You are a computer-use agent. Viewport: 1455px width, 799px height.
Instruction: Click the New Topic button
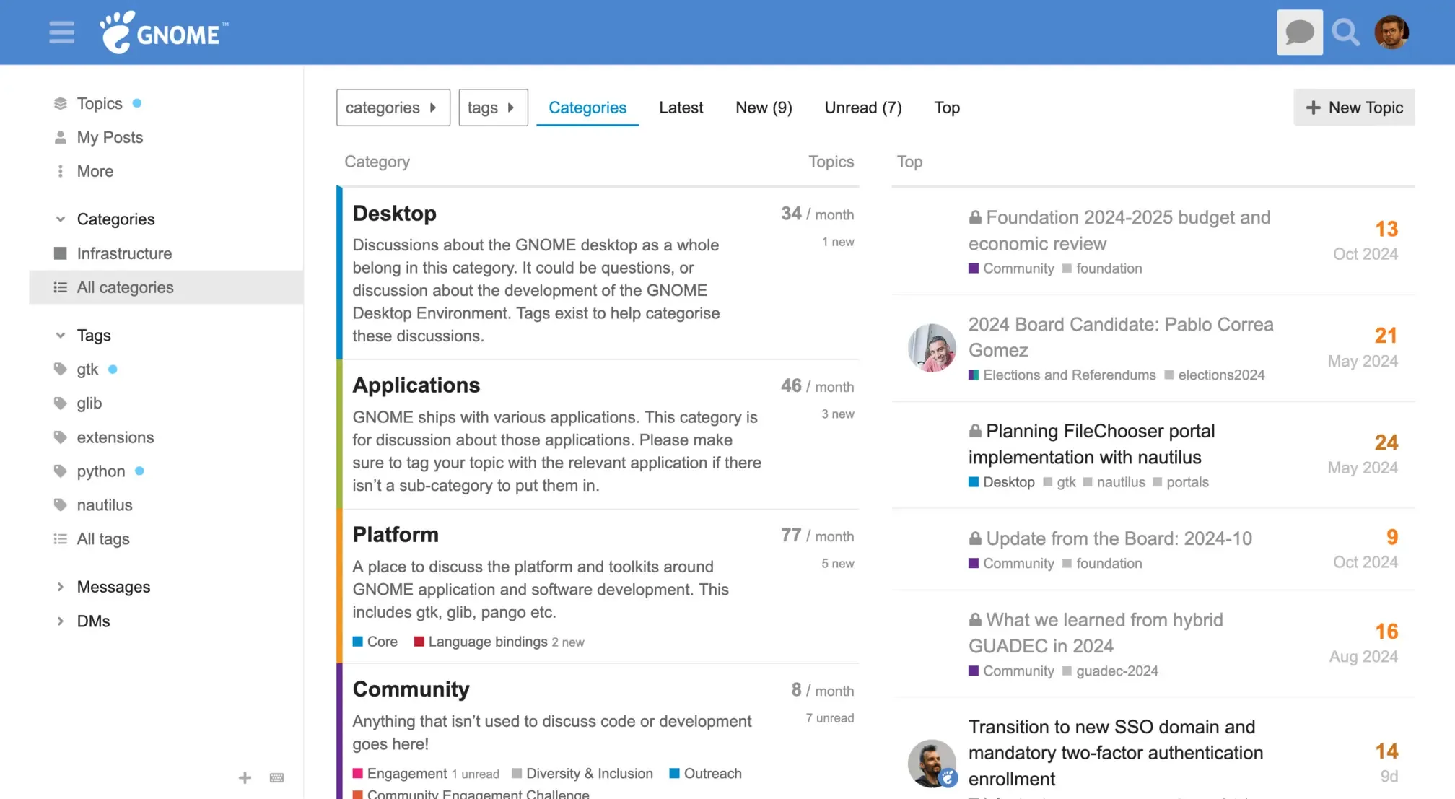[x=1354, y=107]
